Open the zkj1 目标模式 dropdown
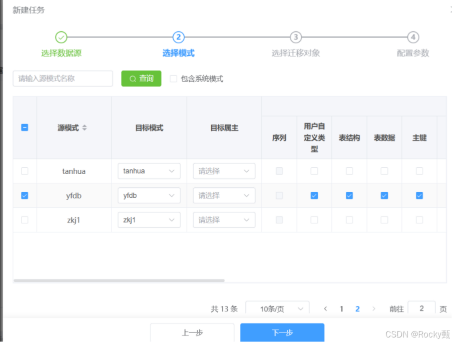Image resolution: width=452 pixels, height=342 pixels. [149, 220]
